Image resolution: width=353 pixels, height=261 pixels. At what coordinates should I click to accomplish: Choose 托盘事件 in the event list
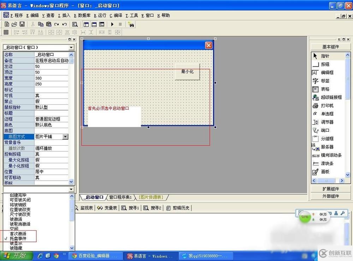(x=18, y=238)
